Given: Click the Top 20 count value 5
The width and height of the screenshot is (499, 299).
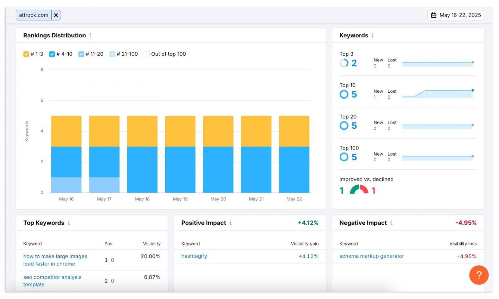Looking at the screenshot, I should (354, 126).
